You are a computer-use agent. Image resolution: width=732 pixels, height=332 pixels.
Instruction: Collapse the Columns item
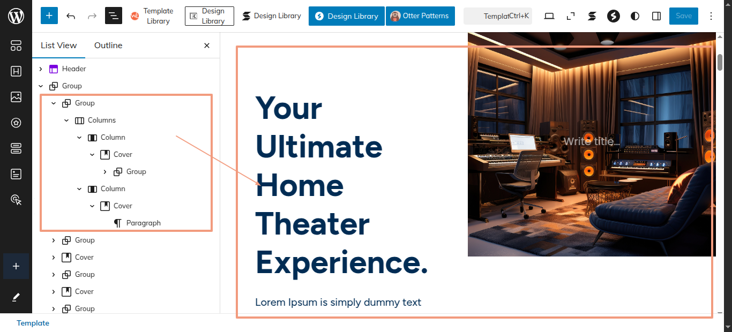(66, 120)
